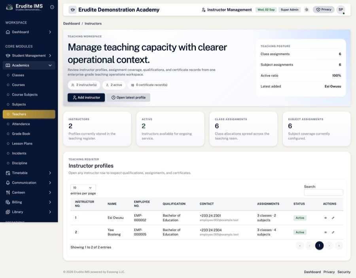This screenshot has height=278, width=356.
Task: Sort by Instructor No. column header
Action: (x=85, y=204)
